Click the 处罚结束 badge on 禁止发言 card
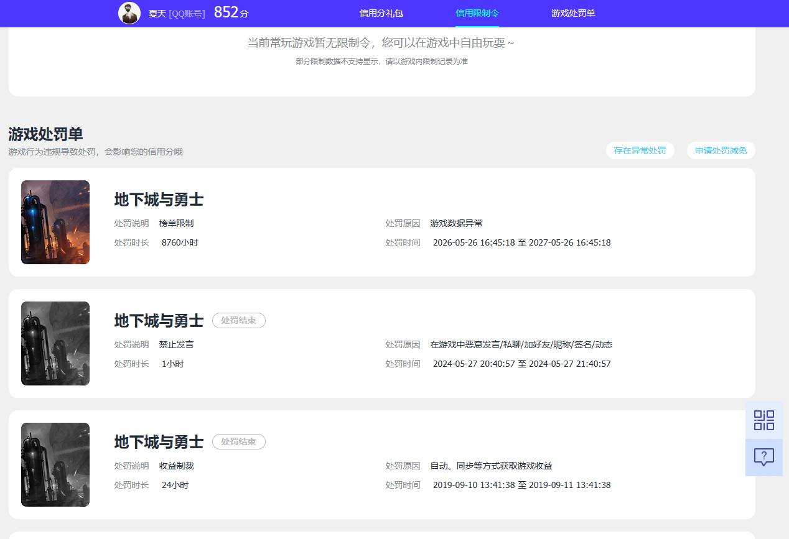This screenshot has width=789, height=539. tap(239, 321)
